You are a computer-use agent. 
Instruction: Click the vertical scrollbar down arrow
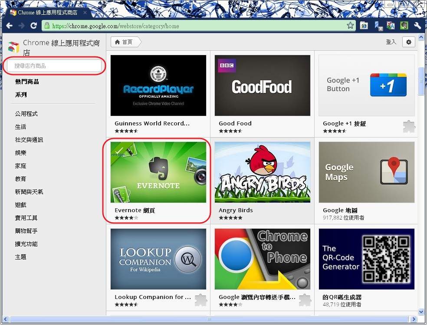421,312
